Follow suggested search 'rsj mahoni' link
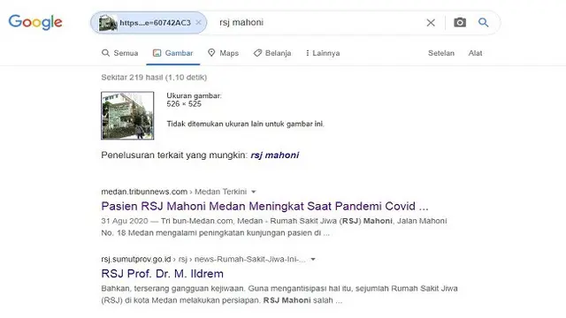566x318 pixels. pyautogui.click(x=275, y=155)
